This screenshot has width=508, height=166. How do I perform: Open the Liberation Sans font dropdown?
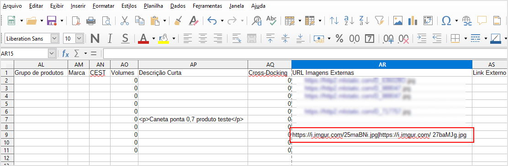pyautogui.click(x=55, y=39)
